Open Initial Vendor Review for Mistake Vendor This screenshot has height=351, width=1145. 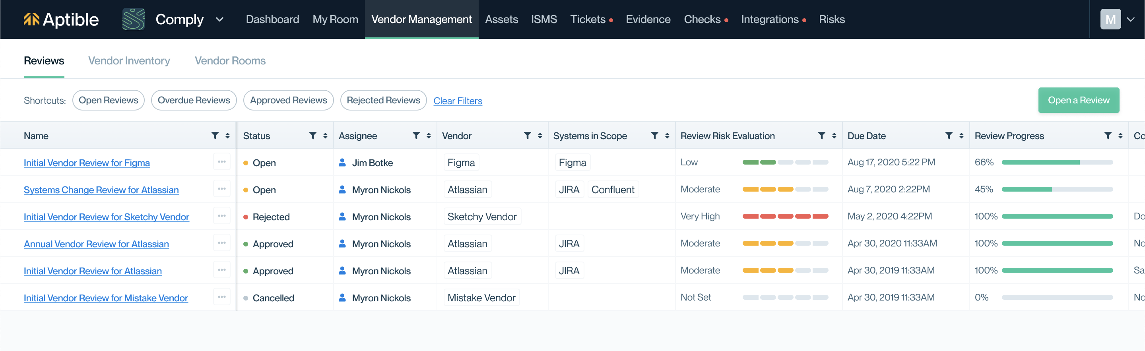point(106,298)
